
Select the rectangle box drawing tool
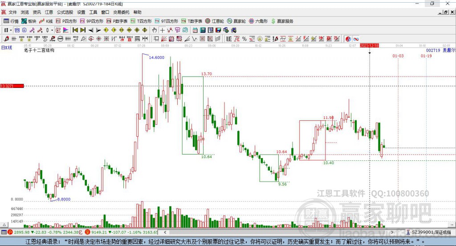click(x=156, y=39)
